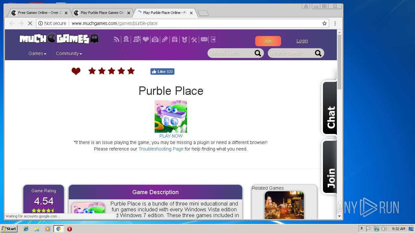
Task: Rate the game one star
Action: (x=92, y=71)
